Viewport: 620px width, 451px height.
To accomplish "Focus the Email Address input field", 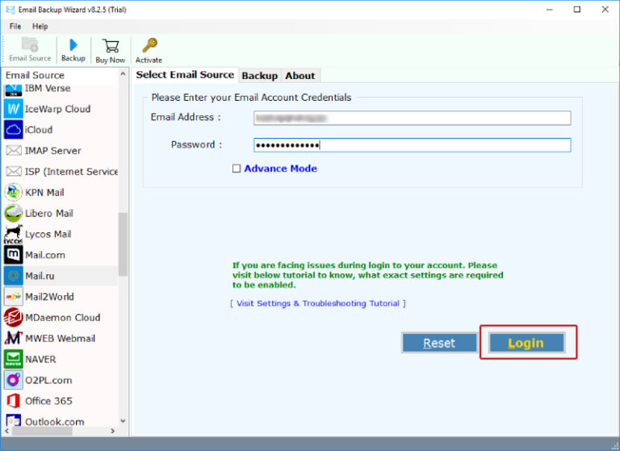I will [413, 118].
